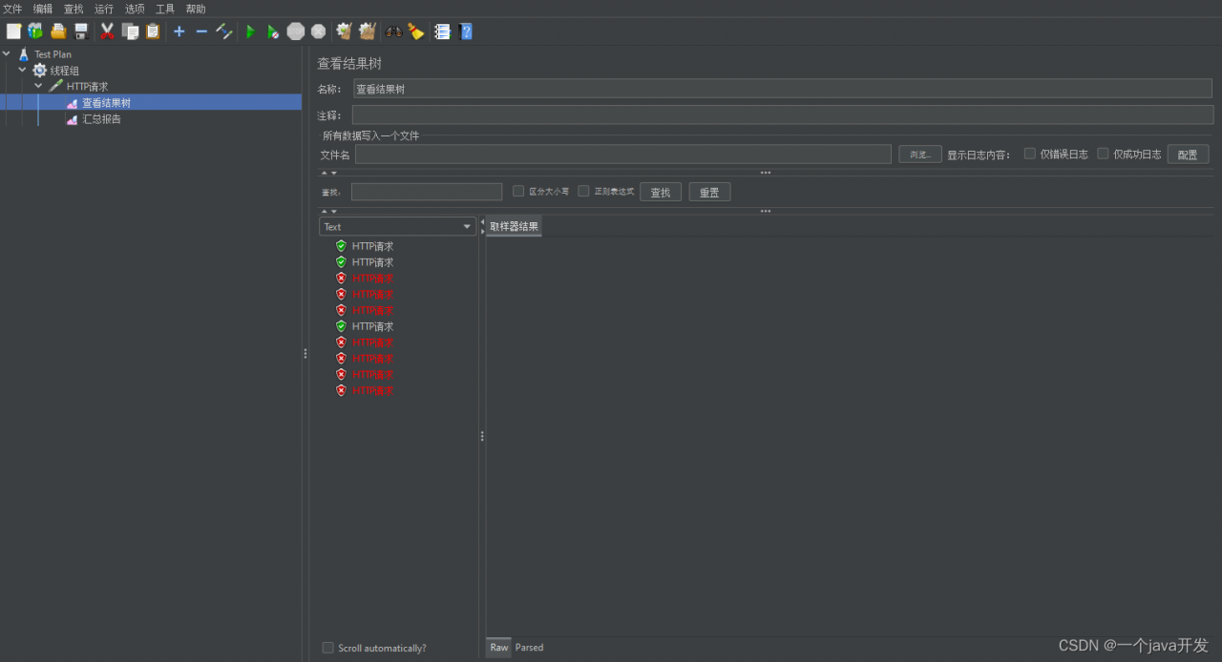
Task: Switch to the Parsed tab
Action: click(x=529, y=647)
